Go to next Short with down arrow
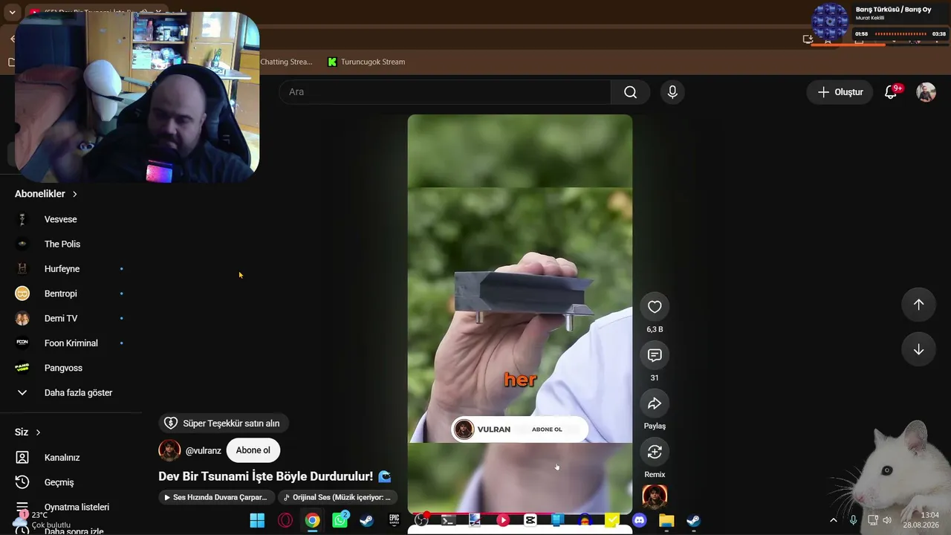Image resolution: width=951 pixels, height=535 pixels. (918, 349)
